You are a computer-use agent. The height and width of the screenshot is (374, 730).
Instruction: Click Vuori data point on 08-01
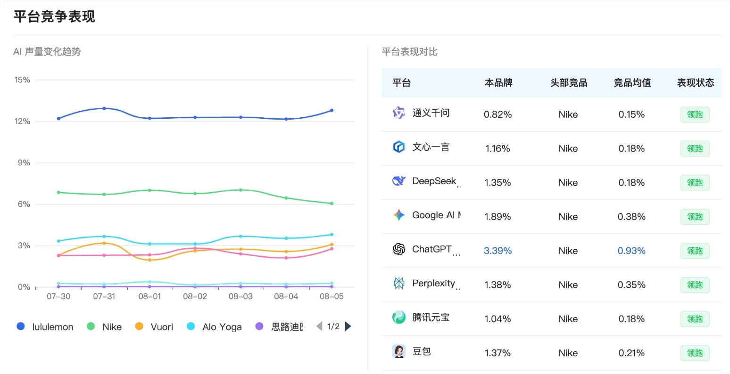[x=149, y=260]
